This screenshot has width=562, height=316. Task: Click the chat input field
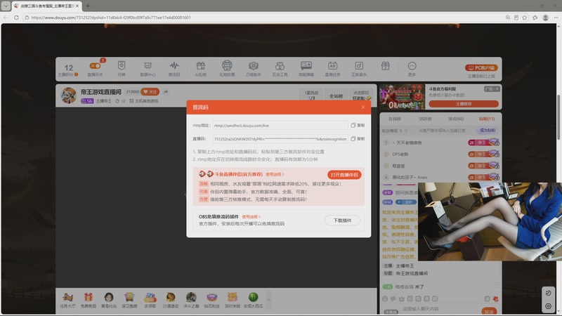pos(440,309)
